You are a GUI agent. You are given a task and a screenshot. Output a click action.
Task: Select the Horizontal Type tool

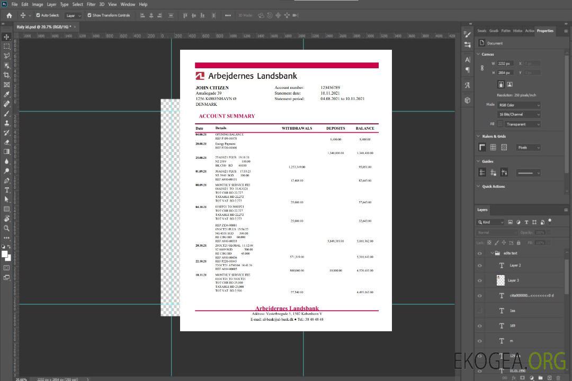6,189
